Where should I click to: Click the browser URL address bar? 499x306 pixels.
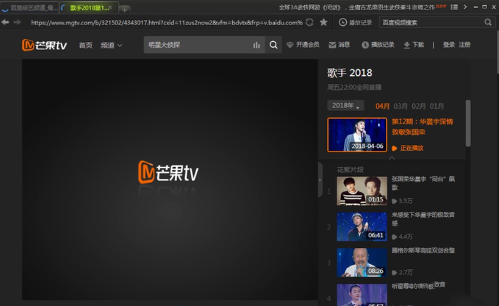[x=167, y=22]
